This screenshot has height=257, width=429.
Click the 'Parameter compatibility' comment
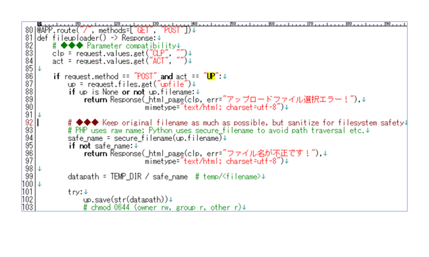(x=131, y=46)
